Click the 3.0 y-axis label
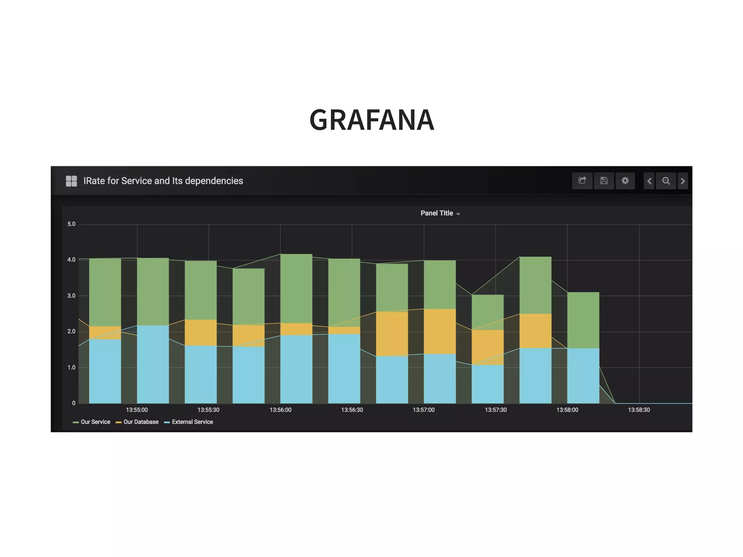This screenshot has height=557, width=743. tap(71, 296)
